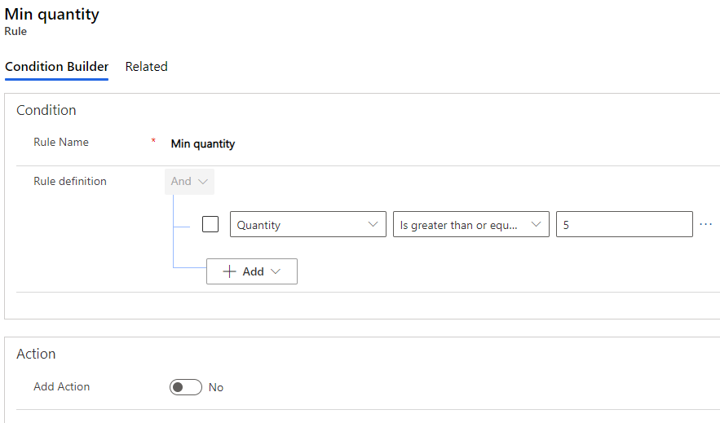Image resolution: width=720 pixels, height=423 pixels.
Task: Click the chevron in the operator field
Action: click(x=537, y=225)
